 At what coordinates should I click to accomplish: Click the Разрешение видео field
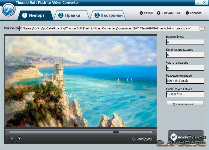(185, 81)
